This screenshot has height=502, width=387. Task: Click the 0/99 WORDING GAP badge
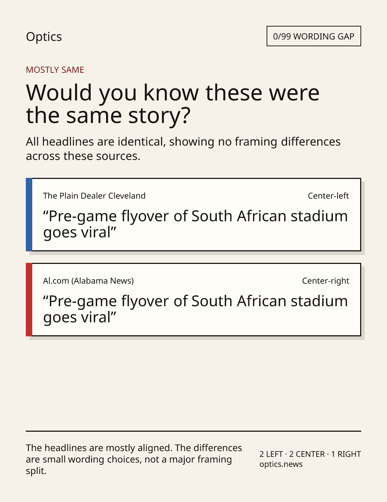(x=314, y=36)
